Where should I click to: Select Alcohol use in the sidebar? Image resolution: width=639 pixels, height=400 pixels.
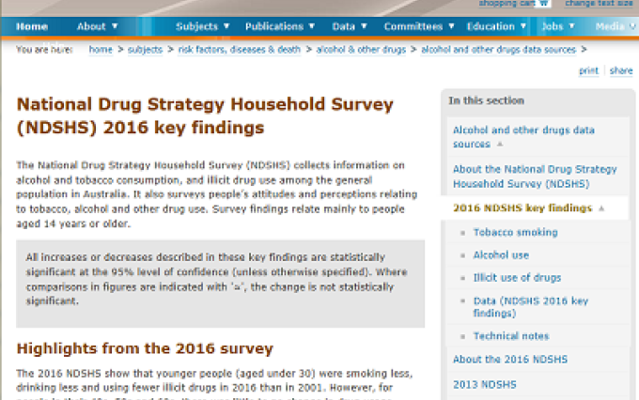click(501, 254)
